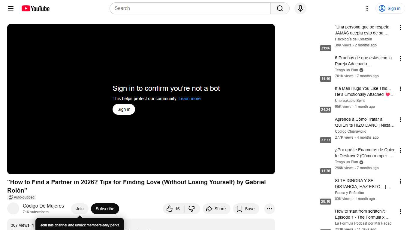The height and width of the screenshot is (230, 410).
Task: Open the more actions menu under the video
Action: [269, 209]
